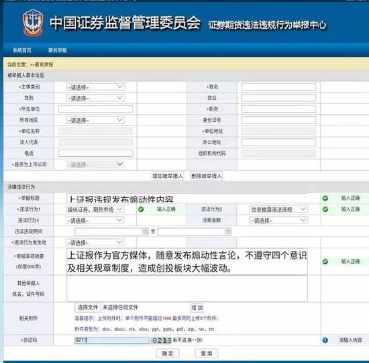Open calendar icon of end date field
The image size is (369, 363).
pos(227,231)
